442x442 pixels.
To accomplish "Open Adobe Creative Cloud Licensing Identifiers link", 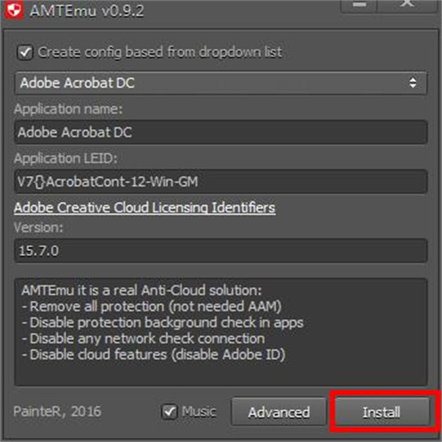I will 144,207.
